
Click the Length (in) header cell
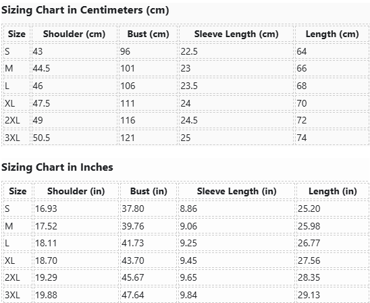[333, 191]
